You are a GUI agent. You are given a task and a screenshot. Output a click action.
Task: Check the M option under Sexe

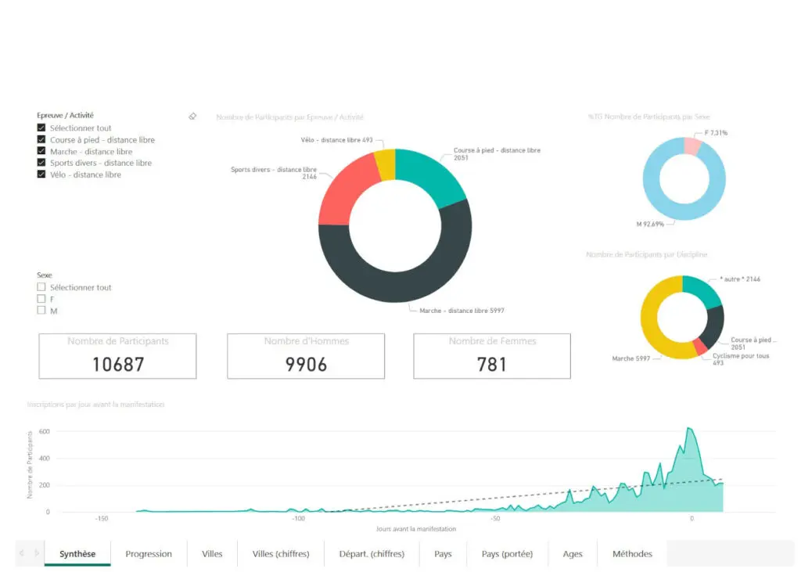pos(41,311)
